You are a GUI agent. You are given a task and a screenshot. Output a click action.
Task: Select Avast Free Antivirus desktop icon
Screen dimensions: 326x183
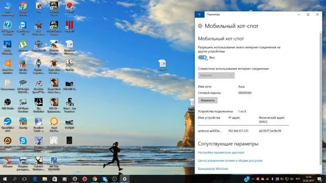8,67
